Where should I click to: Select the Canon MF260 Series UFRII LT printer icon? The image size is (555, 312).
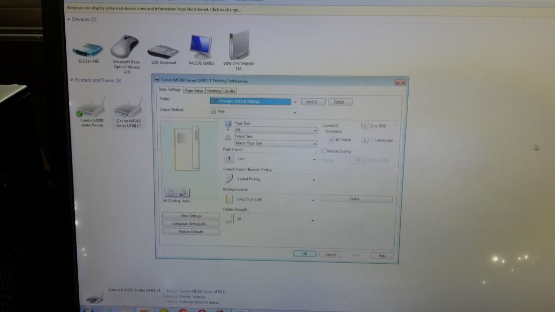point(128,107)
